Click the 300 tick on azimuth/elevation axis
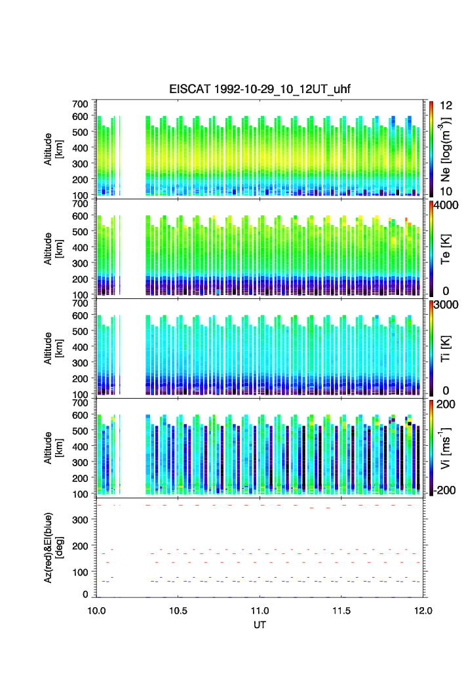464x697 pixels. point(81,520)
